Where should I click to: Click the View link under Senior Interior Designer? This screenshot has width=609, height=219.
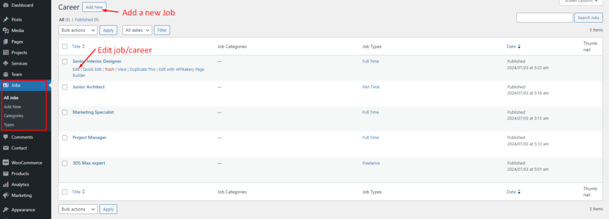click(x=122, y=69)
